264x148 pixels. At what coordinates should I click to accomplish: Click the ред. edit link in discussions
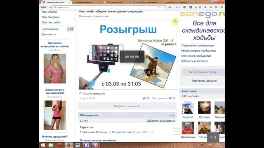coord(172,115)
